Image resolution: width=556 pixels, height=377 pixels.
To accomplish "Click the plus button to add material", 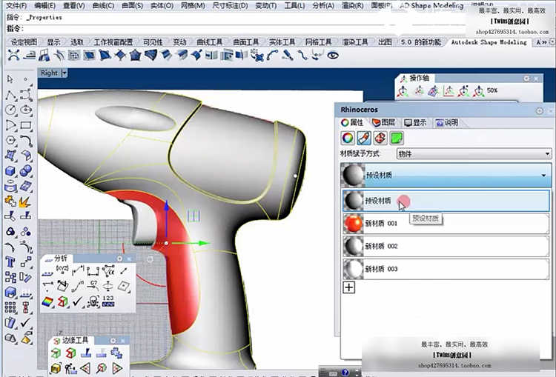I will coord(348,287).
